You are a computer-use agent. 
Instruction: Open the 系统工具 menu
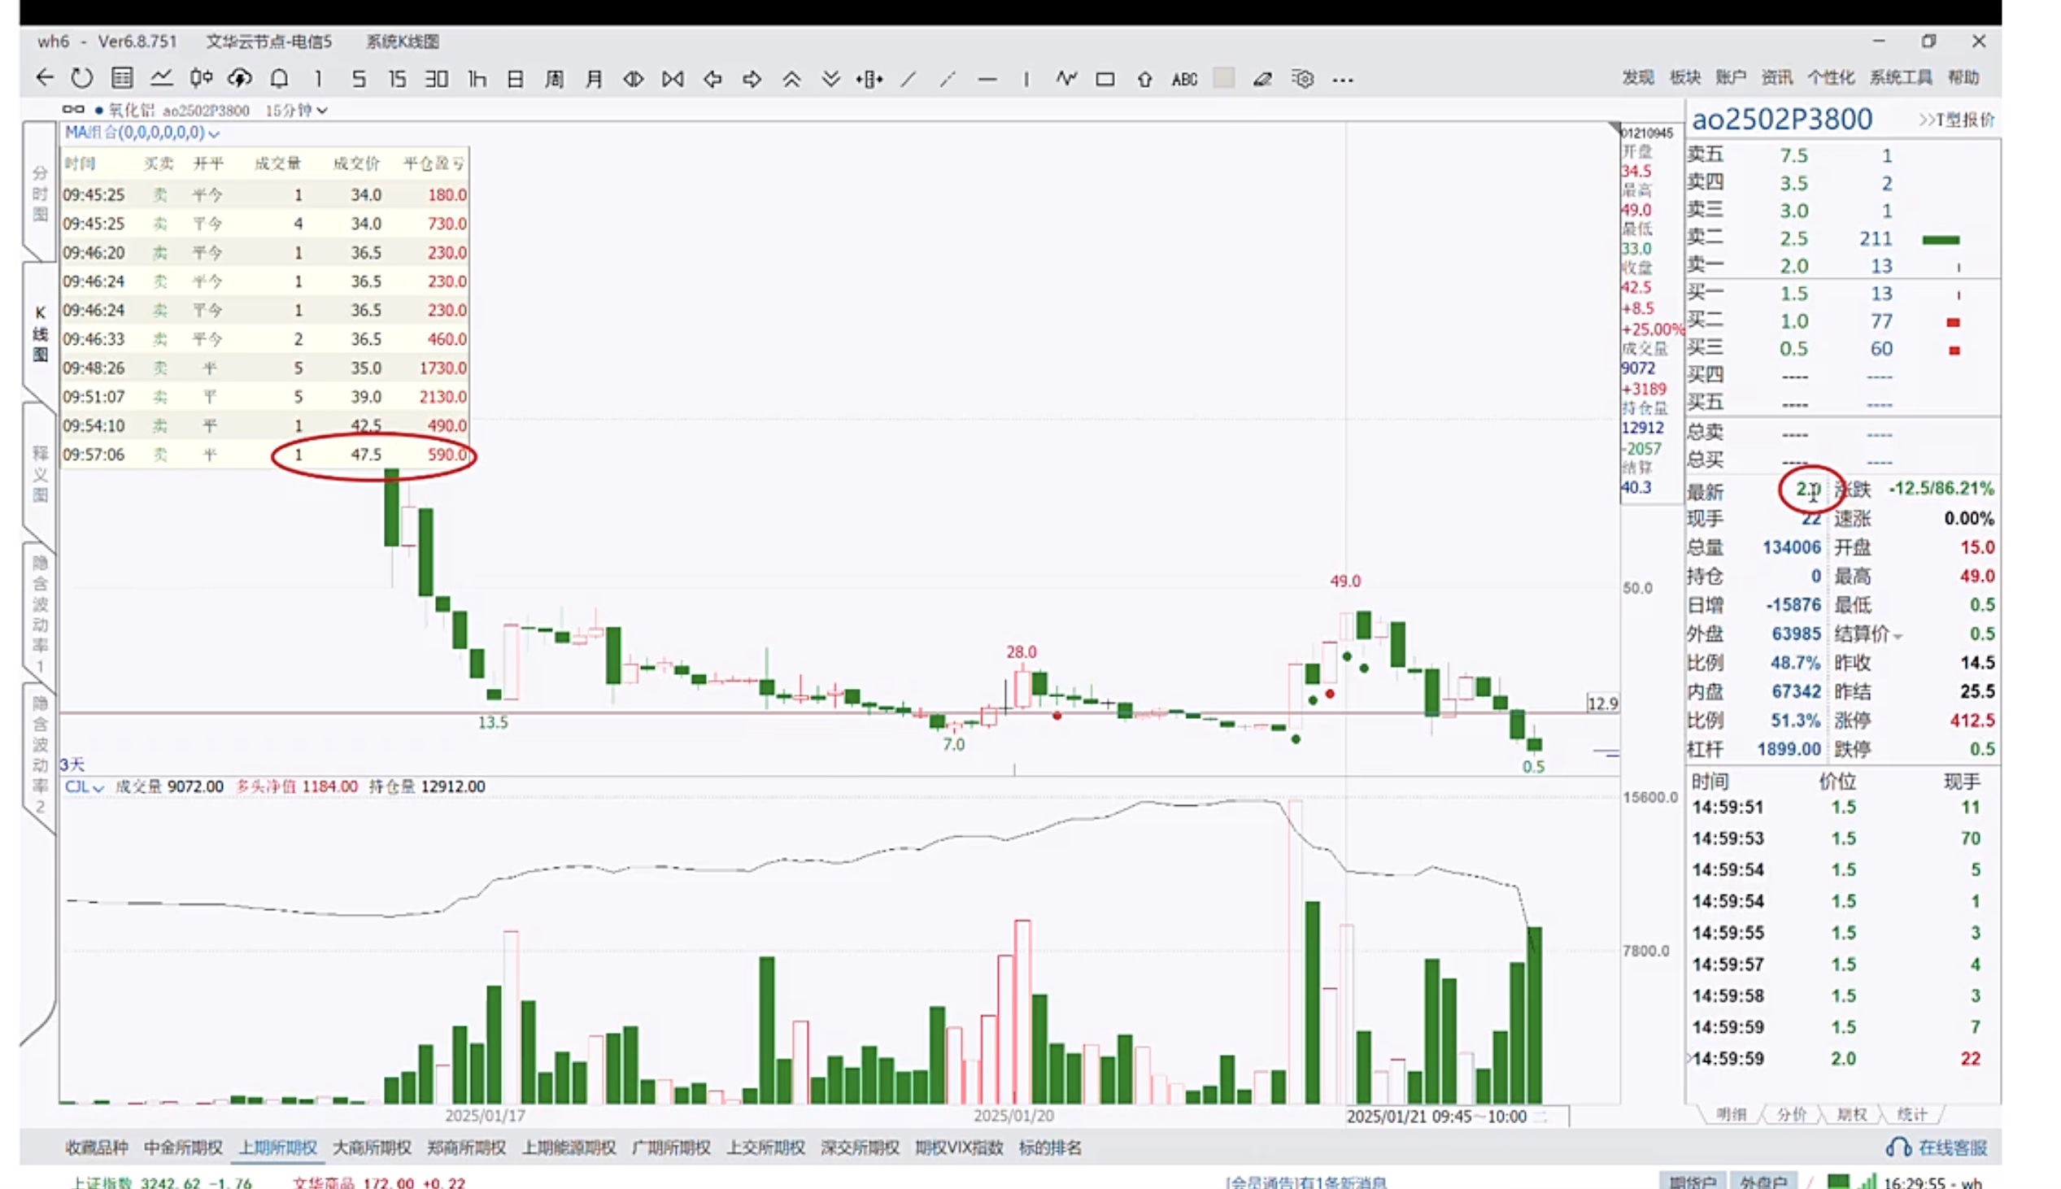click(x=1900, y=77)
